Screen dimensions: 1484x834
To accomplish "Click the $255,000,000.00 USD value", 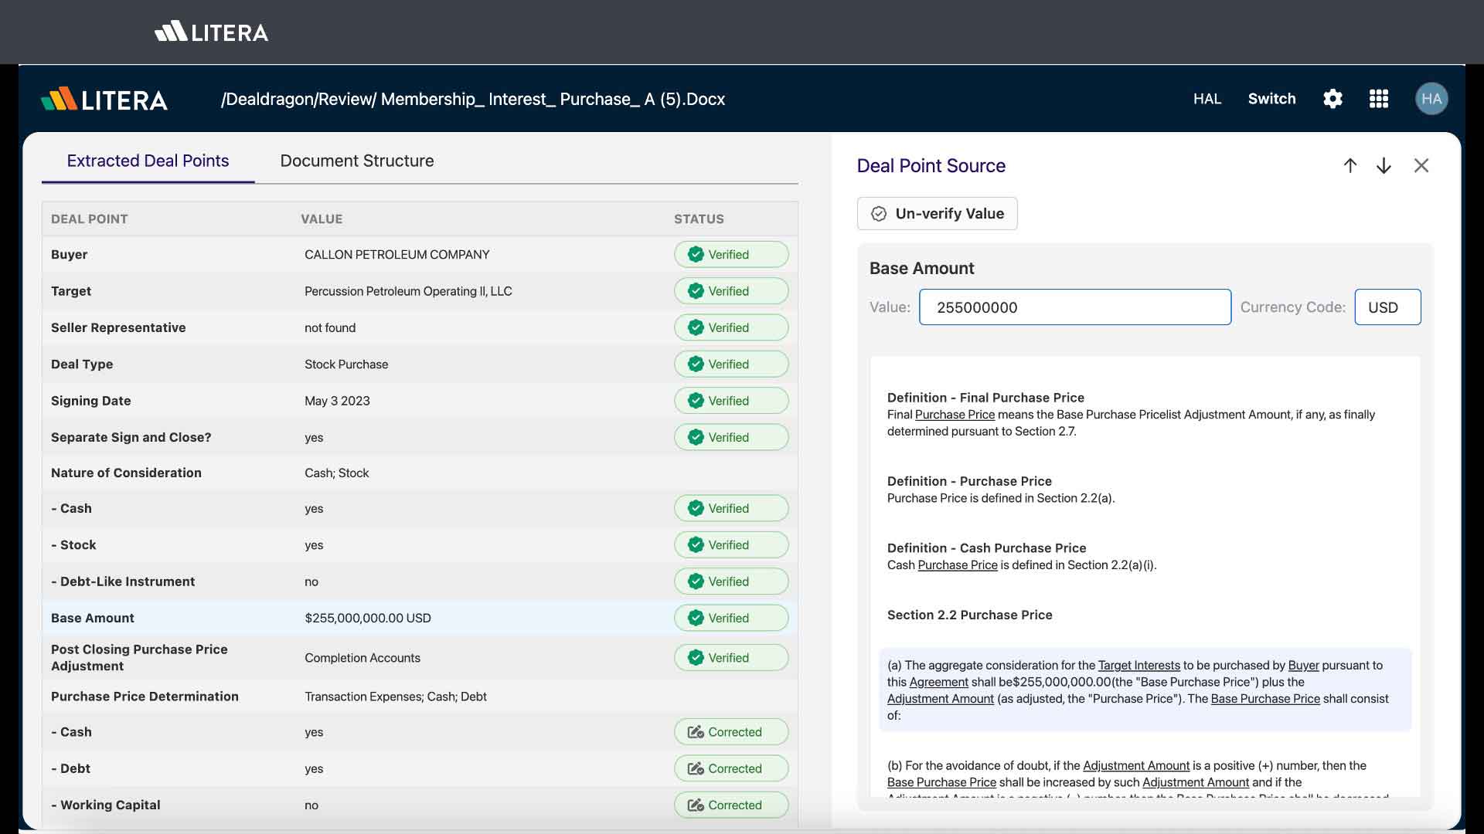I will click(x=368, y=618).
